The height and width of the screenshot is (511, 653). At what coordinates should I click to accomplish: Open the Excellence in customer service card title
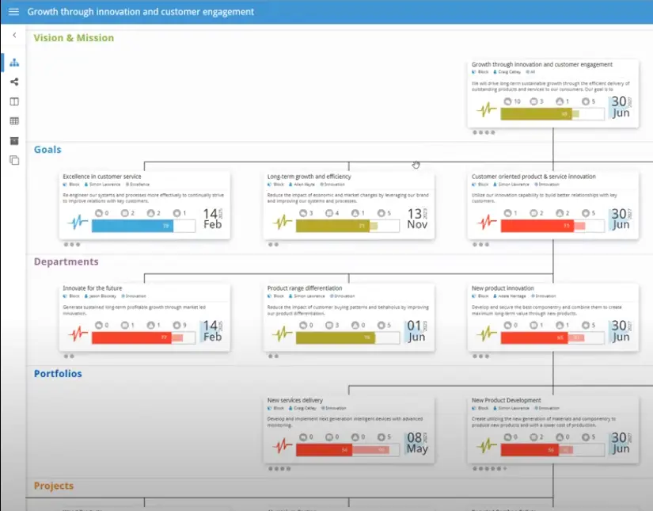pyautogui.click(x=102, y=177)
